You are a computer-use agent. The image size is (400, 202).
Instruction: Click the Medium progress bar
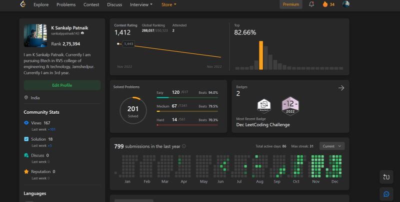click(x=187, y=111)
